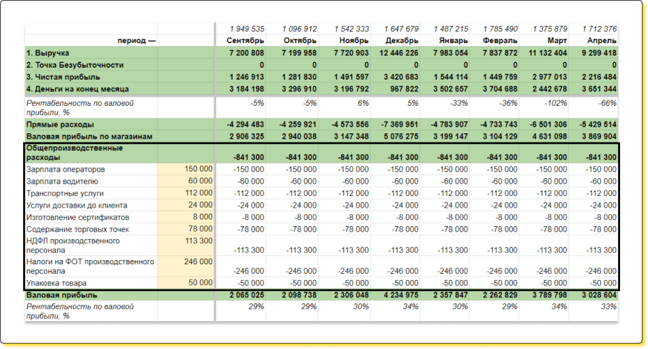Image resolution: width=648 pixels, height=349 pixels.
Task: Click Выручка value 7 200 808
Action: [x=247, y=53]
